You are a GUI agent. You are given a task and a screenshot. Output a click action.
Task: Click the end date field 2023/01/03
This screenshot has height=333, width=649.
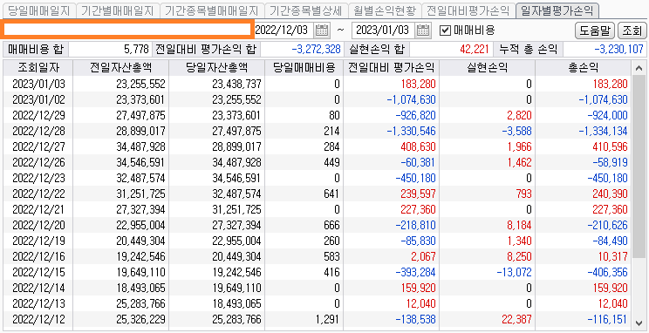384,30
